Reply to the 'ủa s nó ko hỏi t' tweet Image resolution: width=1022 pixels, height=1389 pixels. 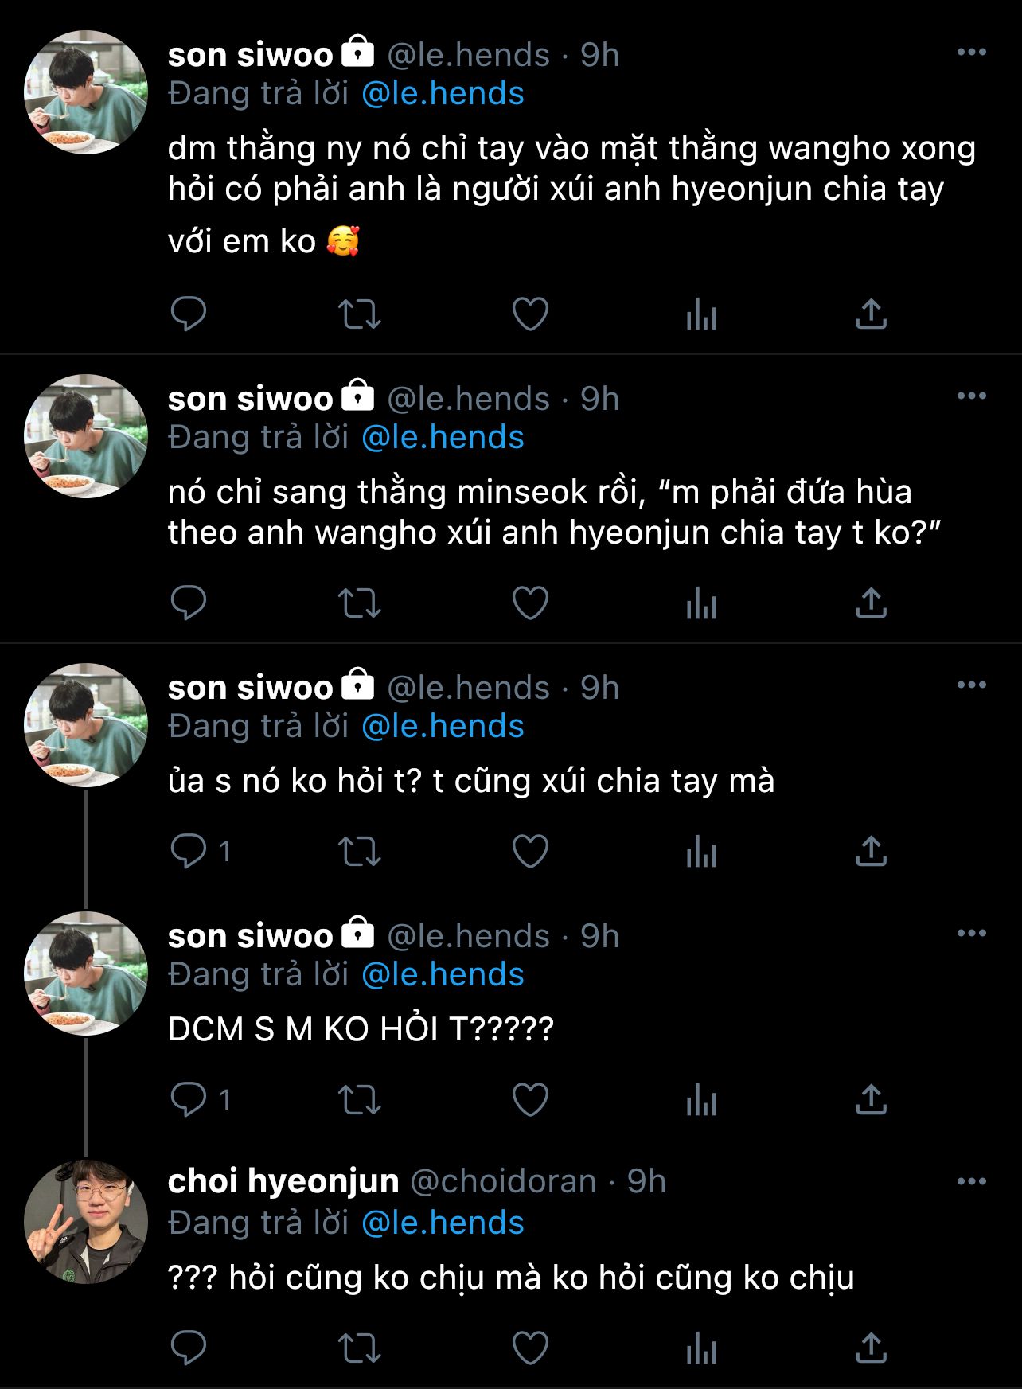[x=189, y=852]
